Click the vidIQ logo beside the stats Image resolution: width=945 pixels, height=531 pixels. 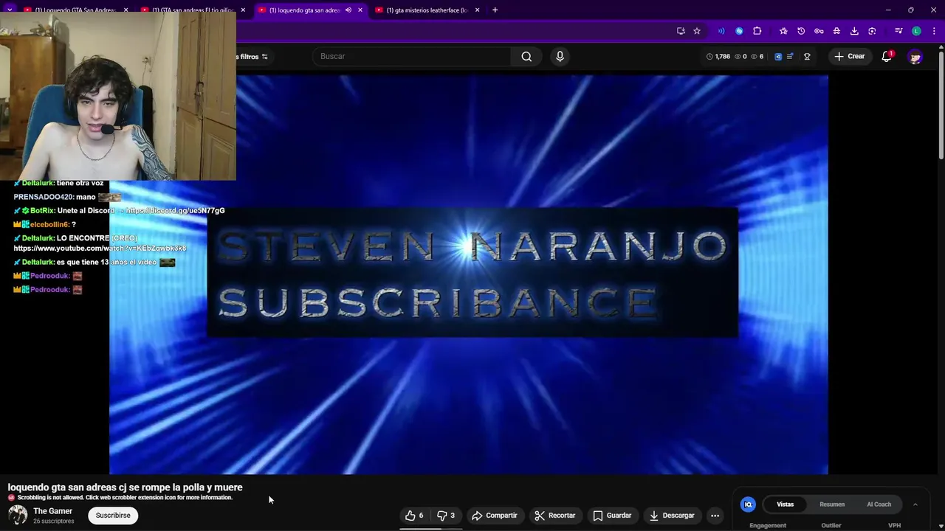tap(778, 57)
